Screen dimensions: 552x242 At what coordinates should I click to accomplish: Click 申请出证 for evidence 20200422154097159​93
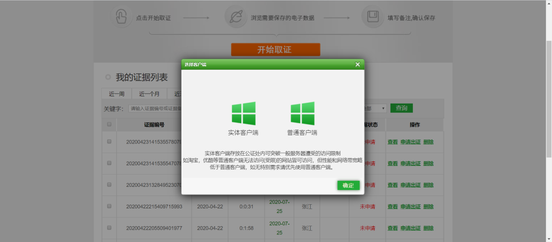pyautogui.click(x=410, y=207)
